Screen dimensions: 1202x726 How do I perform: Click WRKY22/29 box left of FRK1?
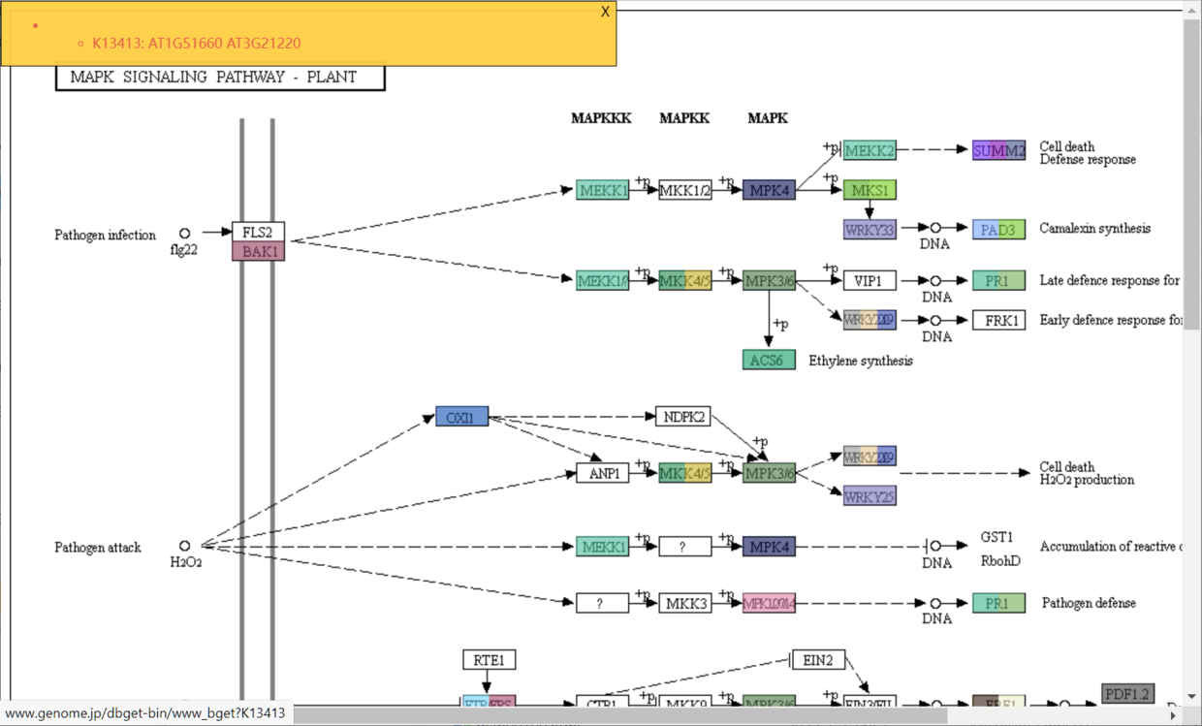pyautogui.click(x=870, y=320)
